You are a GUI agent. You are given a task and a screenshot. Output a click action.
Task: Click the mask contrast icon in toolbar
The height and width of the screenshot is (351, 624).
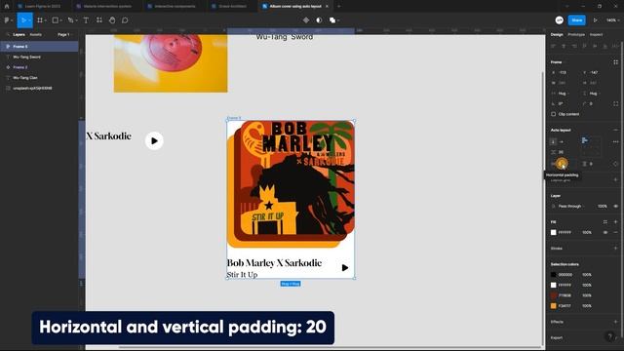pos(319,20)
